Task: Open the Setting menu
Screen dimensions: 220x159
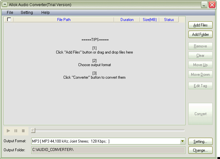Action: click(x=27, y=13)
